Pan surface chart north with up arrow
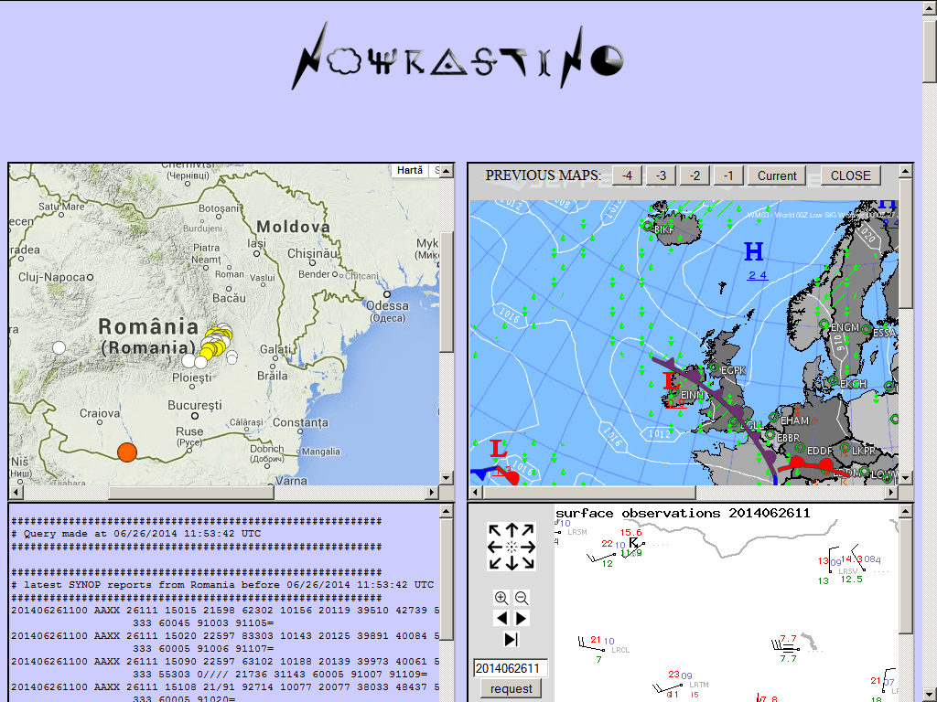Viewport: 937px width, 702px height. 512,530
